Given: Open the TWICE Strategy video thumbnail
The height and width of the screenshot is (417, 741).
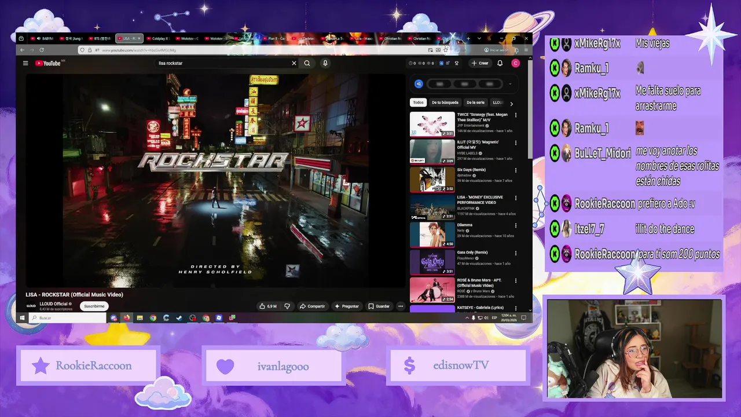Looking at the screenshot, I should 432,124.
